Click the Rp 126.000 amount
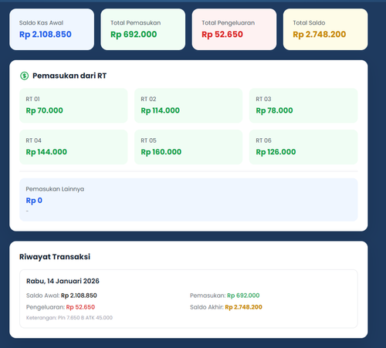 (276, 152)
